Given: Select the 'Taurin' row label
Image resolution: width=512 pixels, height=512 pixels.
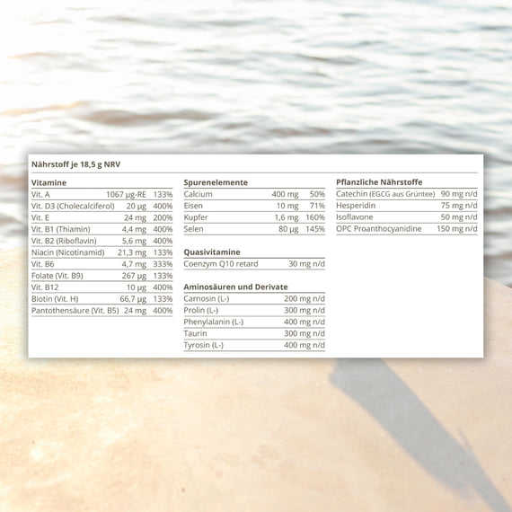Looking at the screenshot, I should (195, 333).
